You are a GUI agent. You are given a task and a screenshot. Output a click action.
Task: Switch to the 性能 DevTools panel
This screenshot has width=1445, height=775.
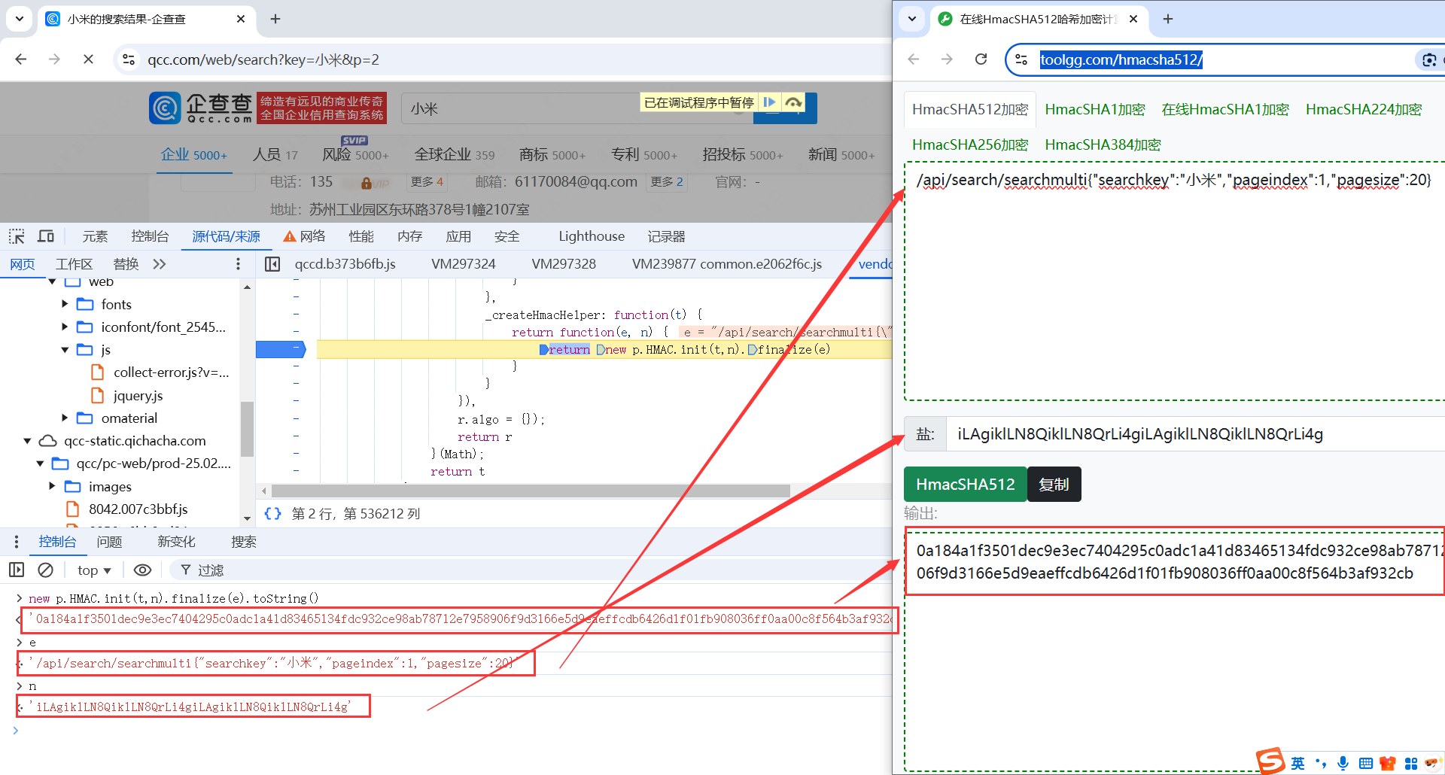[x=361, y=236]
